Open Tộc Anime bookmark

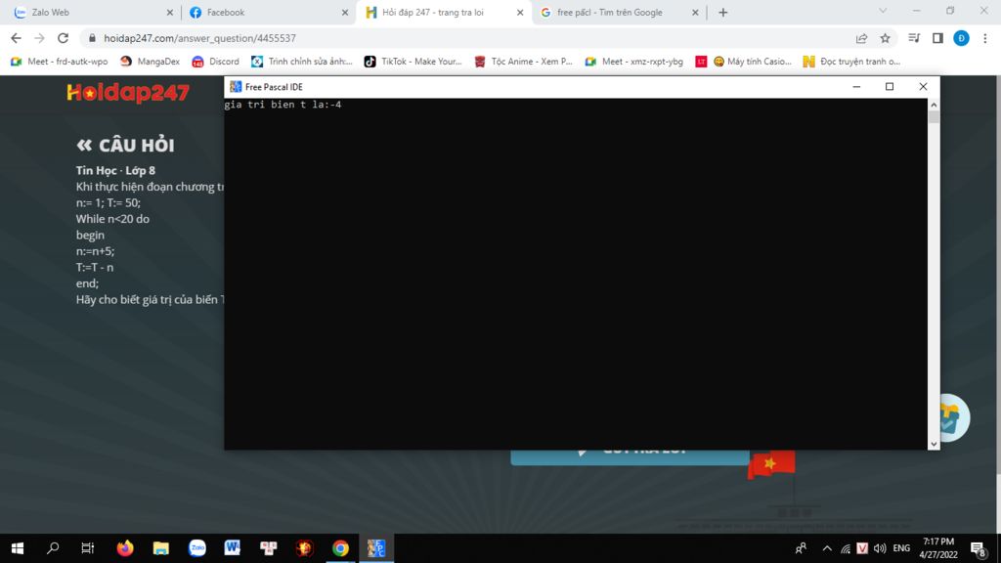524,62
